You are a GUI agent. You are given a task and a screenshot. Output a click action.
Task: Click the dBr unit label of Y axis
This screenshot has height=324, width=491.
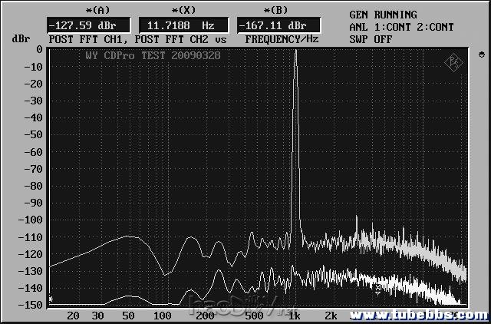pos(19,38)
